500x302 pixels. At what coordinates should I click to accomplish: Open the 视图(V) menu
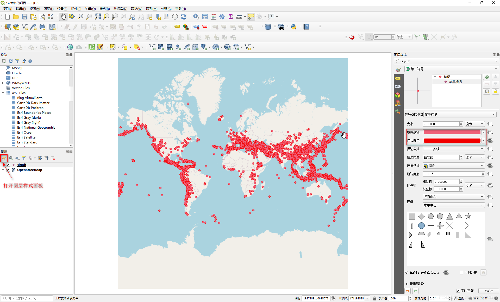click(35, 9)
